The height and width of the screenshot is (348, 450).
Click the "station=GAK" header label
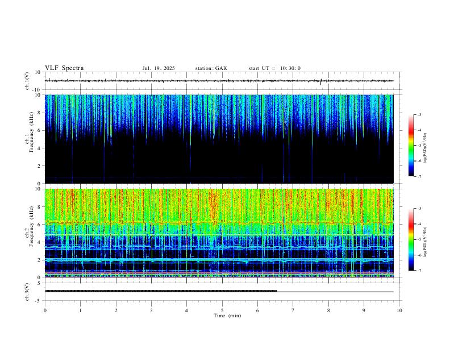click(x=211, y=68)
